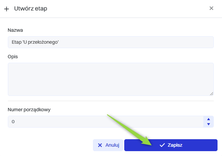Select the Numer porządkowy number field
Screen dimensions: 222x156
tap(106, 122)
